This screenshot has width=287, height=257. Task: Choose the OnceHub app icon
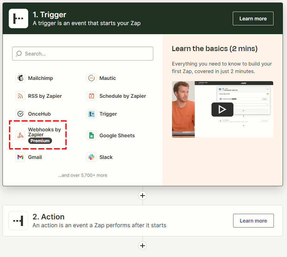point(20,114)
